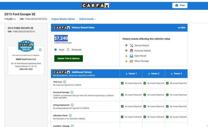
Task: Select the Wholesale radio button
Action: point(68,50)
